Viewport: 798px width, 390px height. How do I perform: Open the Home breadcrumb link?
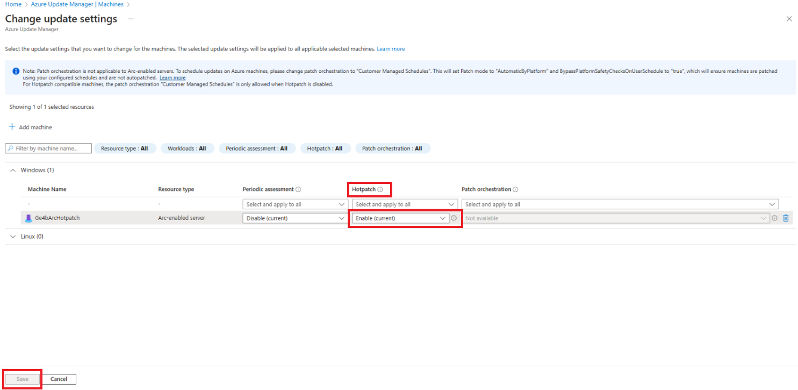click(13, 4)
